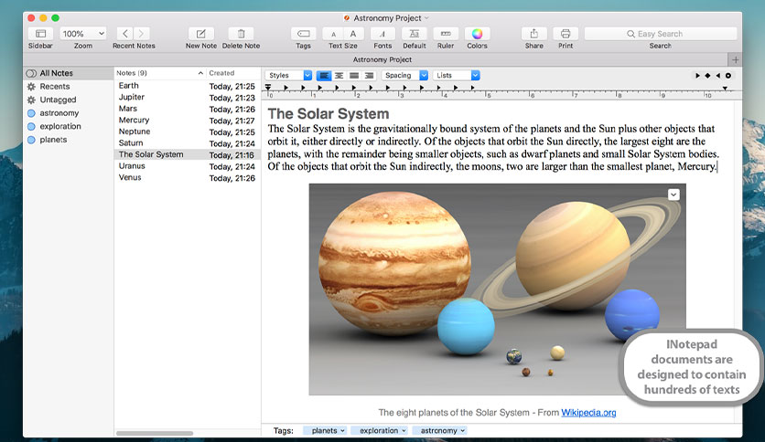
Task: Filter by the planets tag in sidebar
Action: [69, 139]
